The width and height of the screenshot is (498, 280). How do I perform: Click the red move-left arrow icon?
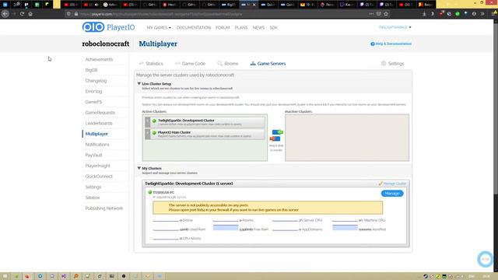coord(275,138)
